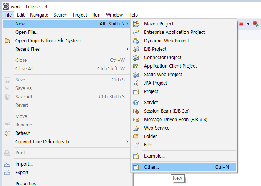
Task: Click the Session Bean icon
Action: coord(136,111)
